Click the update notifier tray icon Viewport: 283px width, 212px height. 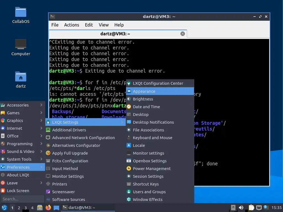(x=266, y=207)
